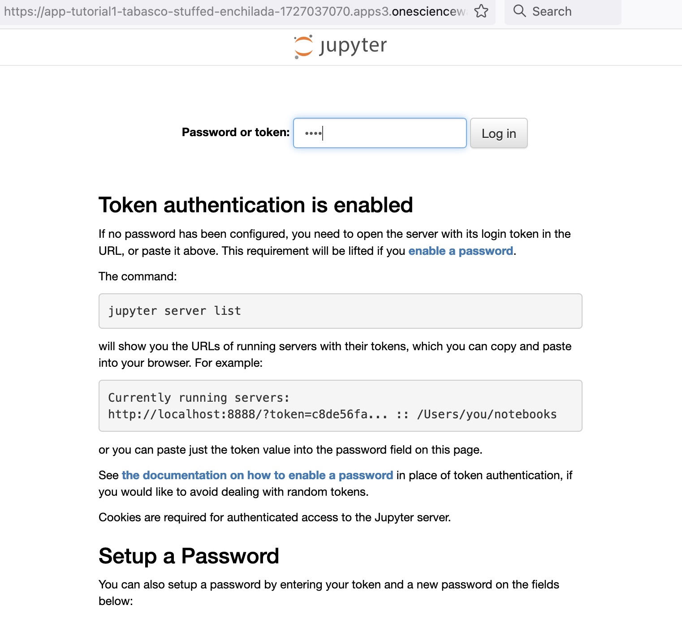The height and width of the screenshot is (618, 682).
Task: Click the "Setup a Password" heading
Action: click(189, 556)
